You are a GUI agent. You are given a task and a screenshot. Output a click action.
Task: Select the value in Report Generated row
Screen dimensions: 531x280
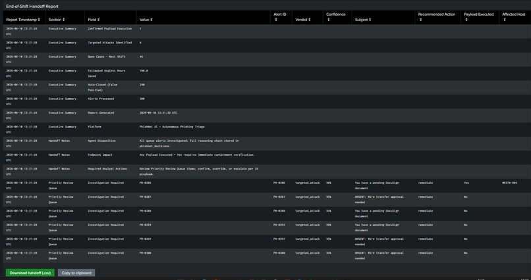point(158,113)
